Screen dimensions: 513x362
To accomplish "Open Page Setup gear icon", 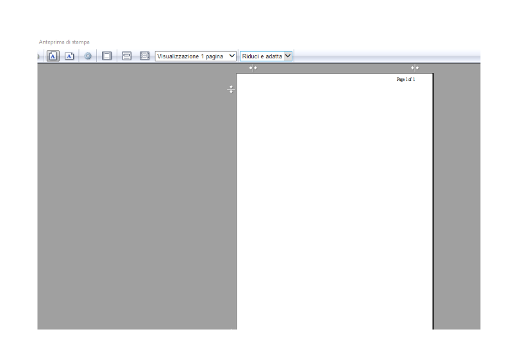I will (x=88, y=56).
